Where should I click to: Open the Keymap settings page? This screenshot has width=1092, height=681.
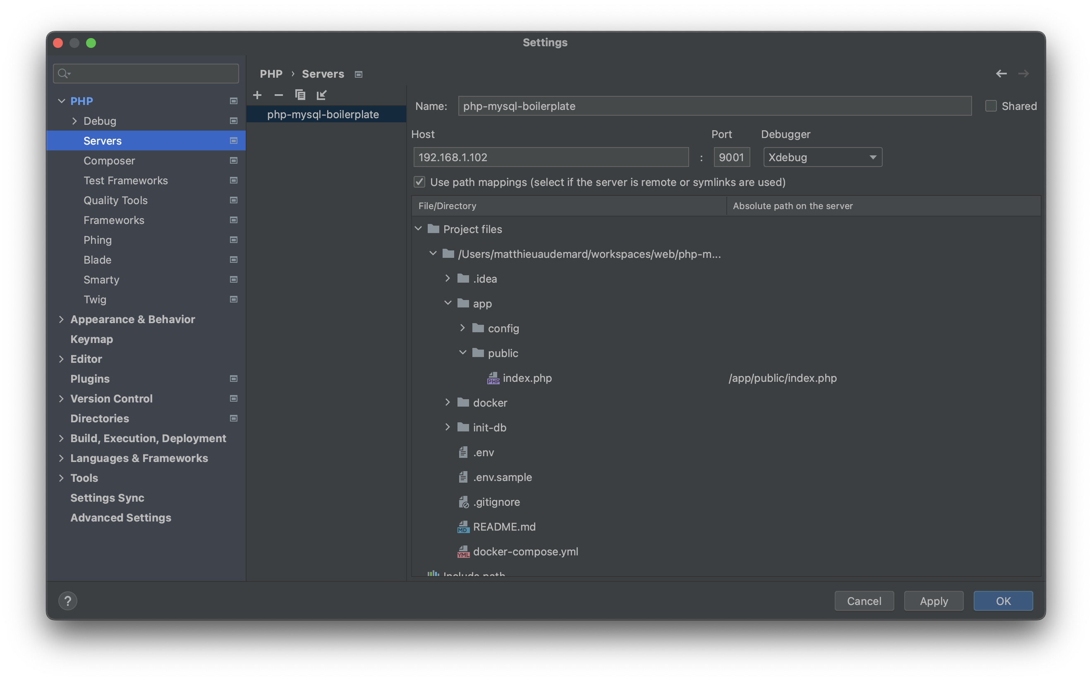tap(146, 339)
